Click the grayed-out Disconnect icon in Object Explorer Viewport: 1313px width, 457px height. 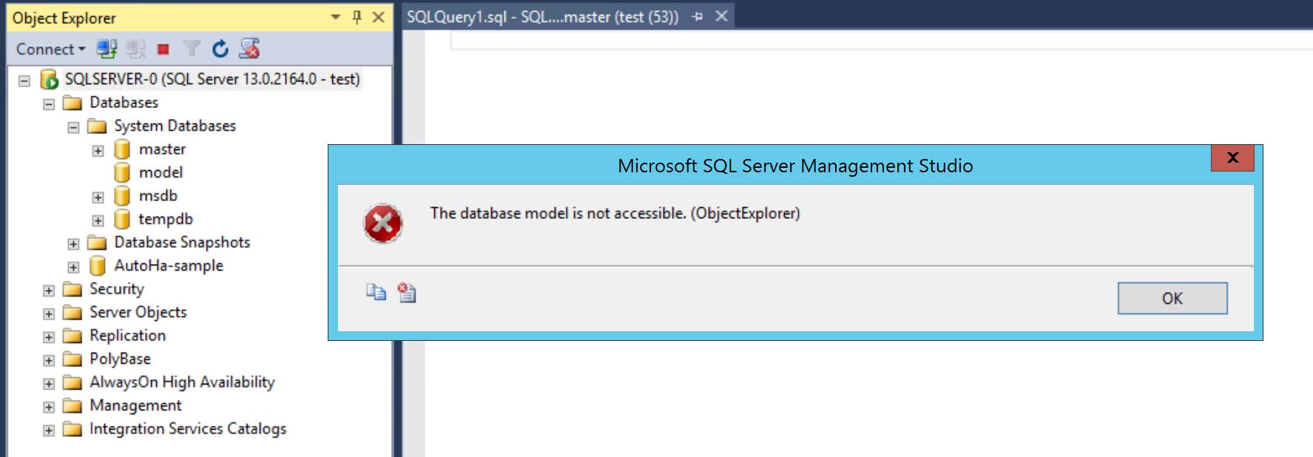tap(135, 49)
